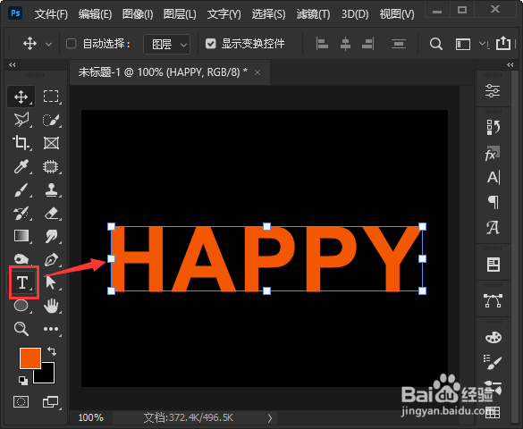
Task: Click the distribute vertically icon
Action: [398, 44]
